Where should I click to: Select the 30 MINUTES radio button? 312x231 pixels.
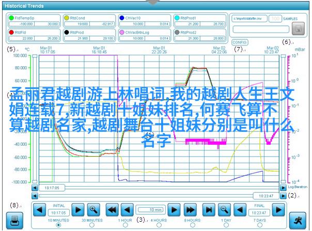[x=92, y=225]
